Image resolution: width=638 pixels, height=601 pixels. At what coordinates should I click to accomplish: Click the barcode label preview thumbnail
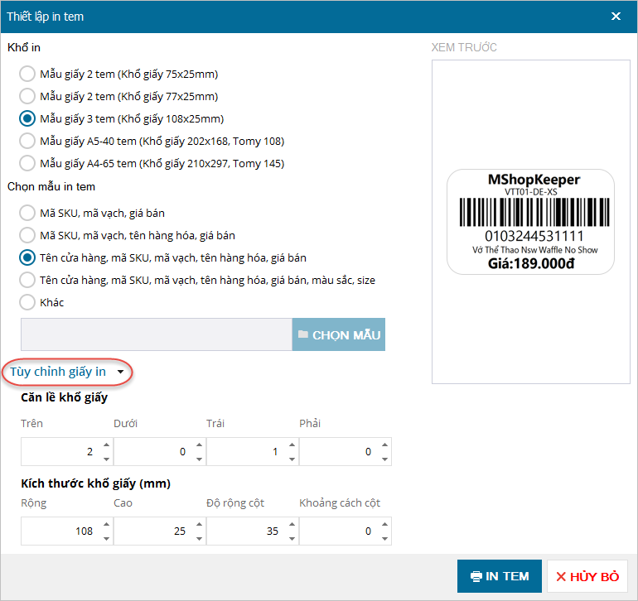[530, 222]
